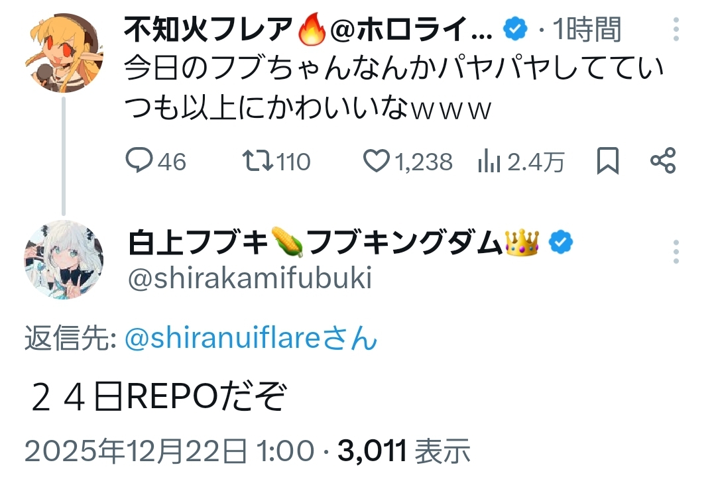Open more options menu for 不知火フレア's tweet

click(x=676, y=30)
